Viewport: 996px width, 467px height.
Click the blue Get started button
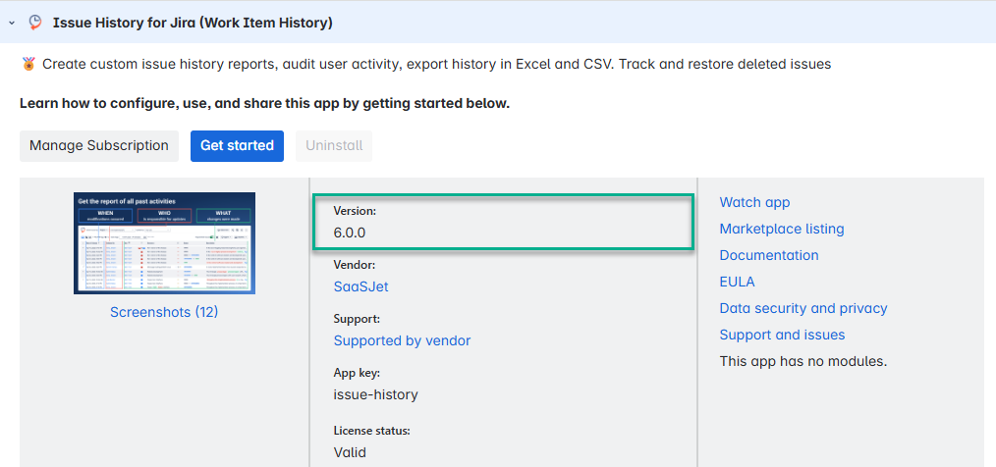click(x=237, y=145)
